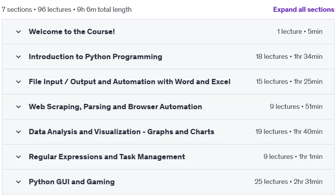Click Regular Expressions and Task Management title
The width and height of the screenshot is (336, 196).
[x=107, y=157]
